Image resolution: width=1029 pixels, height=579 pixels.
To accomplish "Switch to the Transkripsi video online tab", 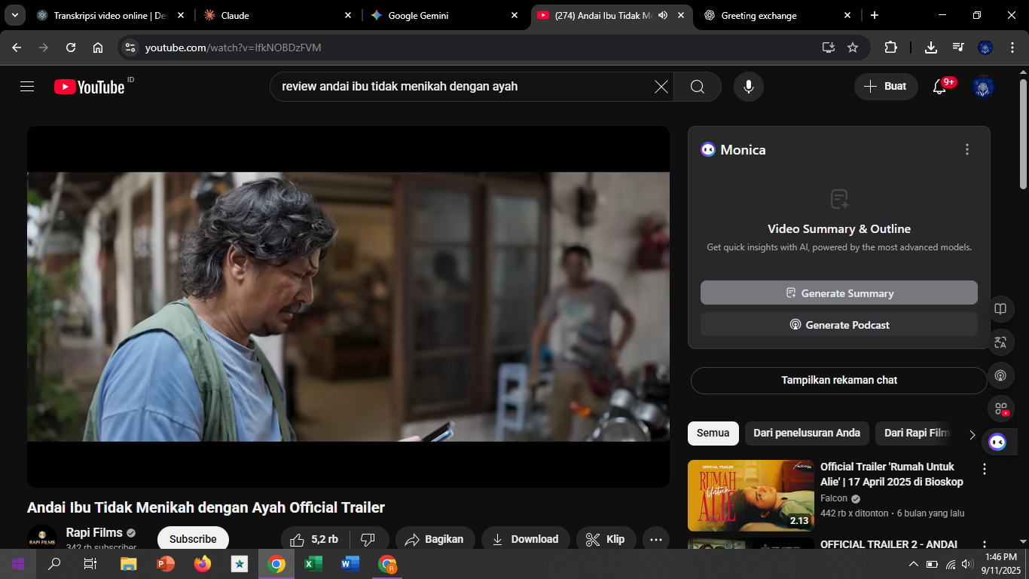I will coord(110,15).
